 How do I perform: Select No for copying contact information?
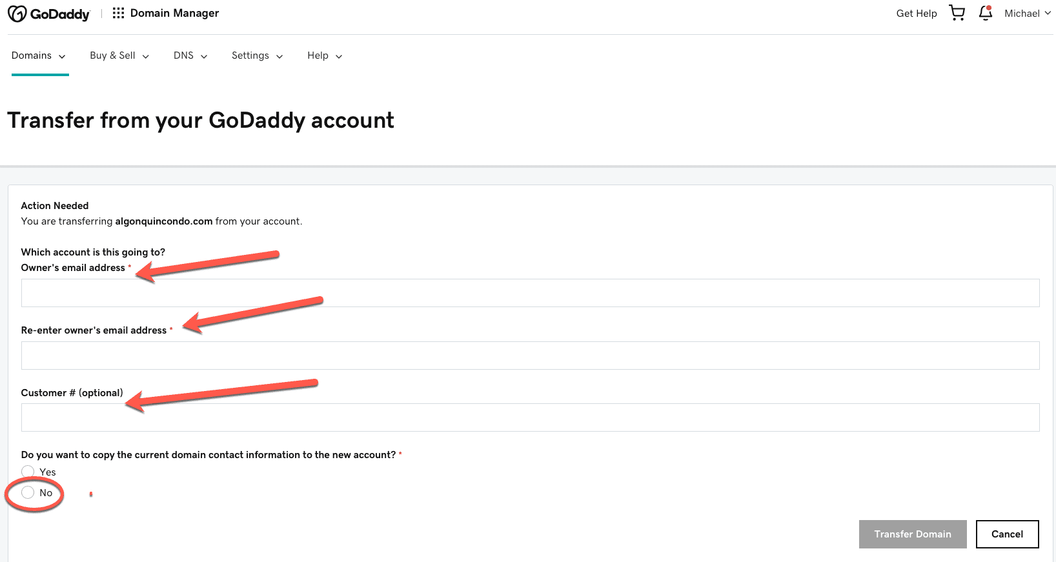tap(28, 493)
